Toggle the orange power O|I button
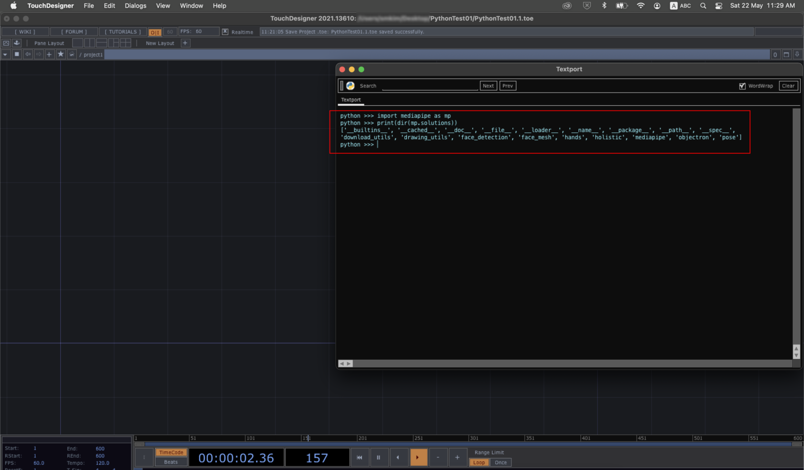The image size is (804, 470). pyautogui.click(x=155, y=32)
